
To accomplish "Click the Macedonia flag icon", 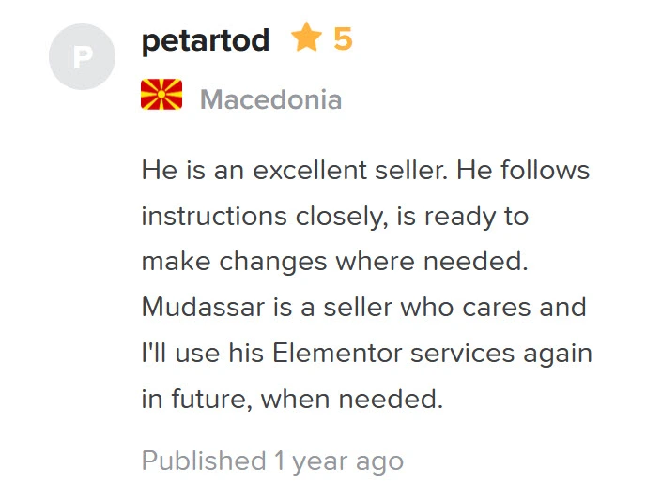I will [x=161, y=95].
